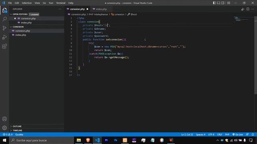This screenshot has height=144, width=257.
Task: Open the Source Control view
Action: click(4, 28)
